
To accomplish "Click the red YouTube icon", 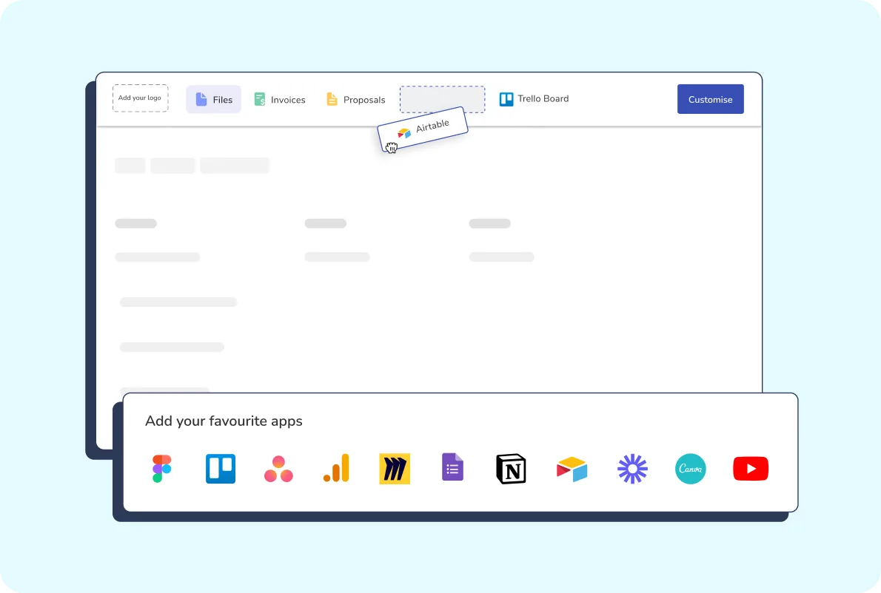I will [751, 469].
